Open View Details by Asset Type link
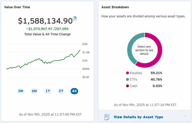Viewport: 192px width, 123px height. click(x=138, y=117)
